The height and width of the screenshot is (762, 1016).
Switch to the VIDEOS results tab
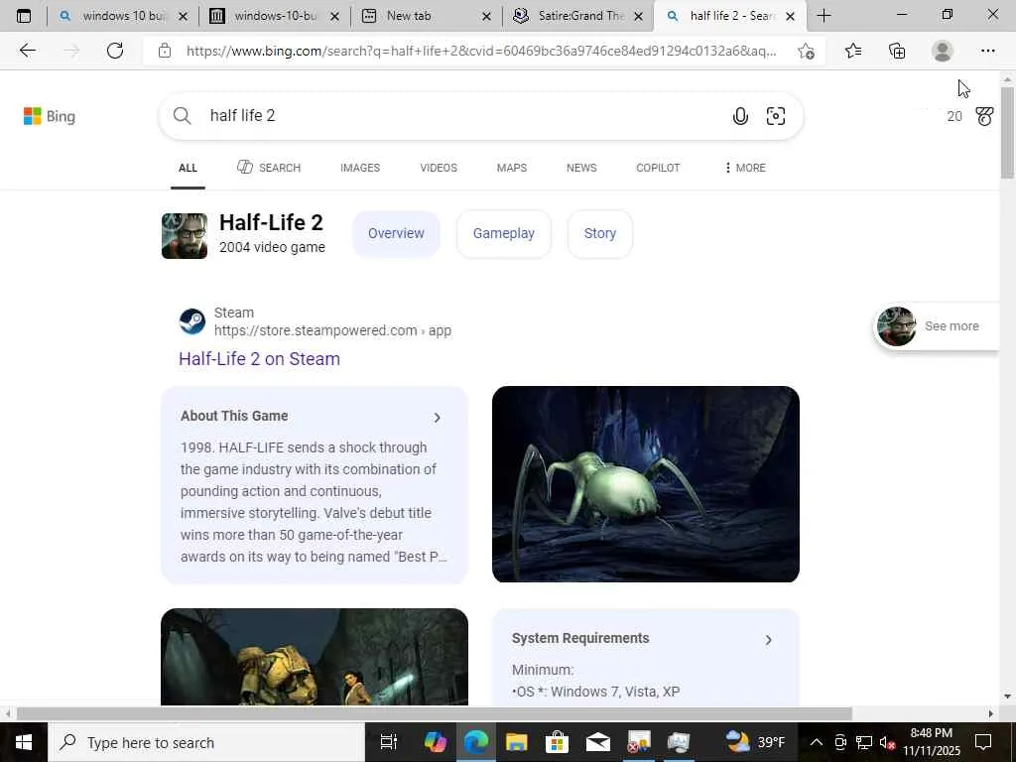(439, 168)
